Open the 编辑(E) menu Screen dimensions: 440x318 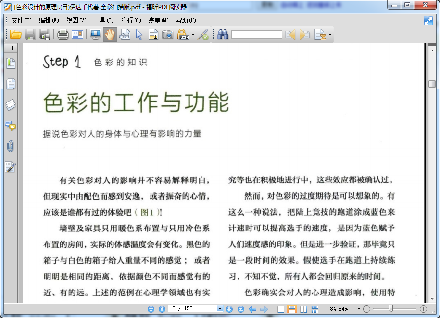point(49,20)
